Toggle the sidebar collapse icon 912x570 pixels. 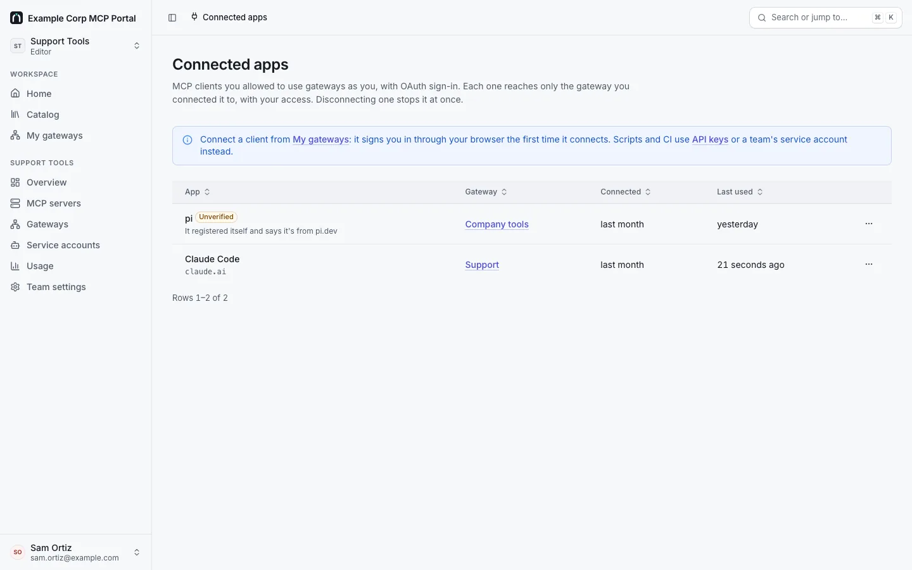[172, 18]
